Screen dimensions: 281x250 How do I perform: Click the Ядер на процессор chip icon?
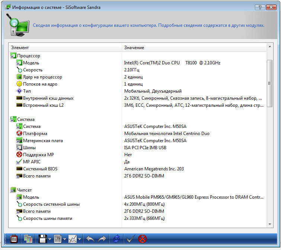[x=19, y=77]
